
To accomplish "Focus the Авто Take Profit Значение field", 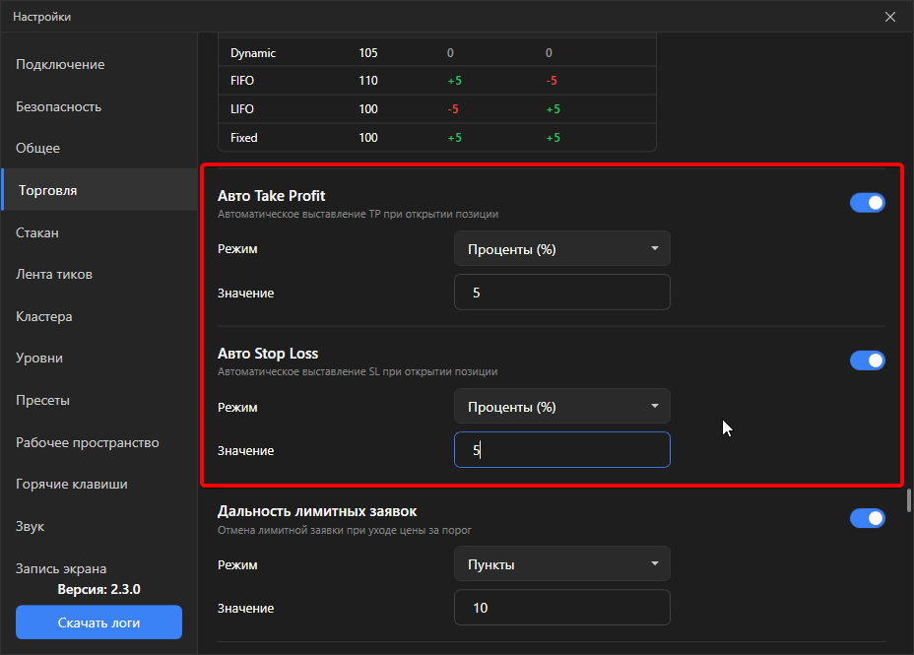I will pyautogui.click(x=562, y=292).
